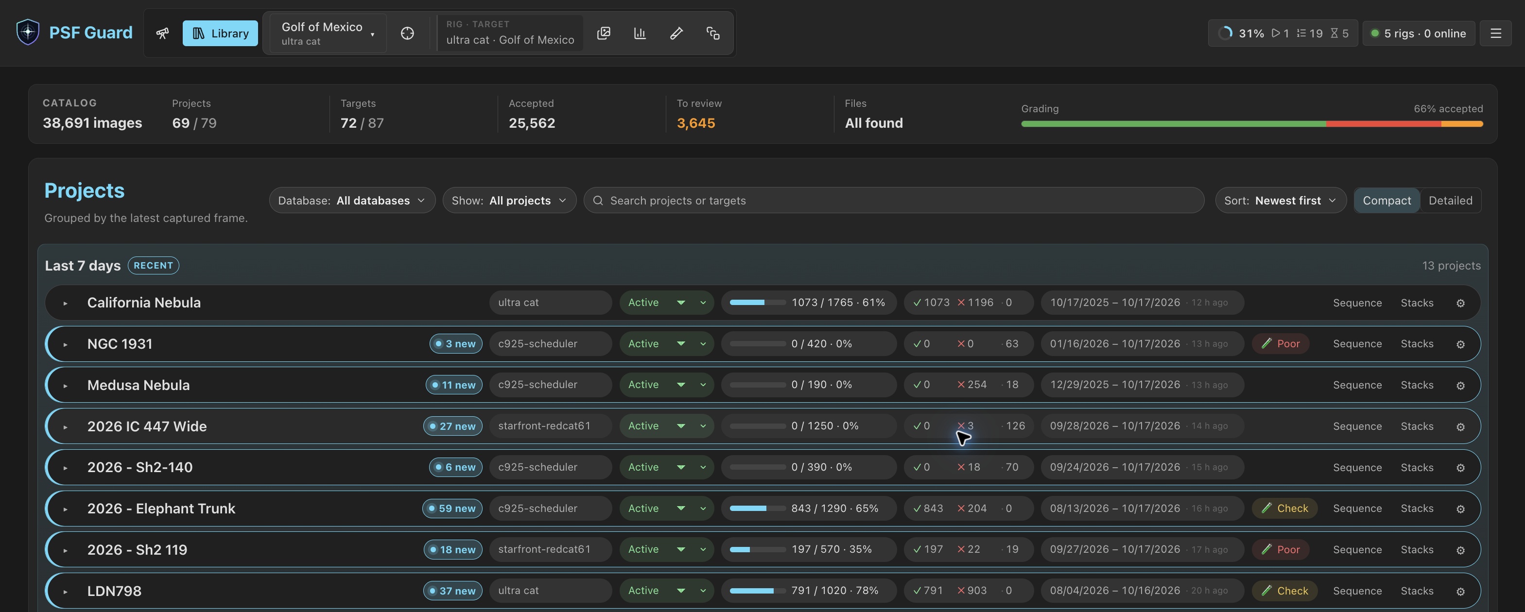Screen dimensions: 1525x612
Task: Open settings gear for Medusa Nebula
Action: pyautogui.click(x=1460, y=385)
